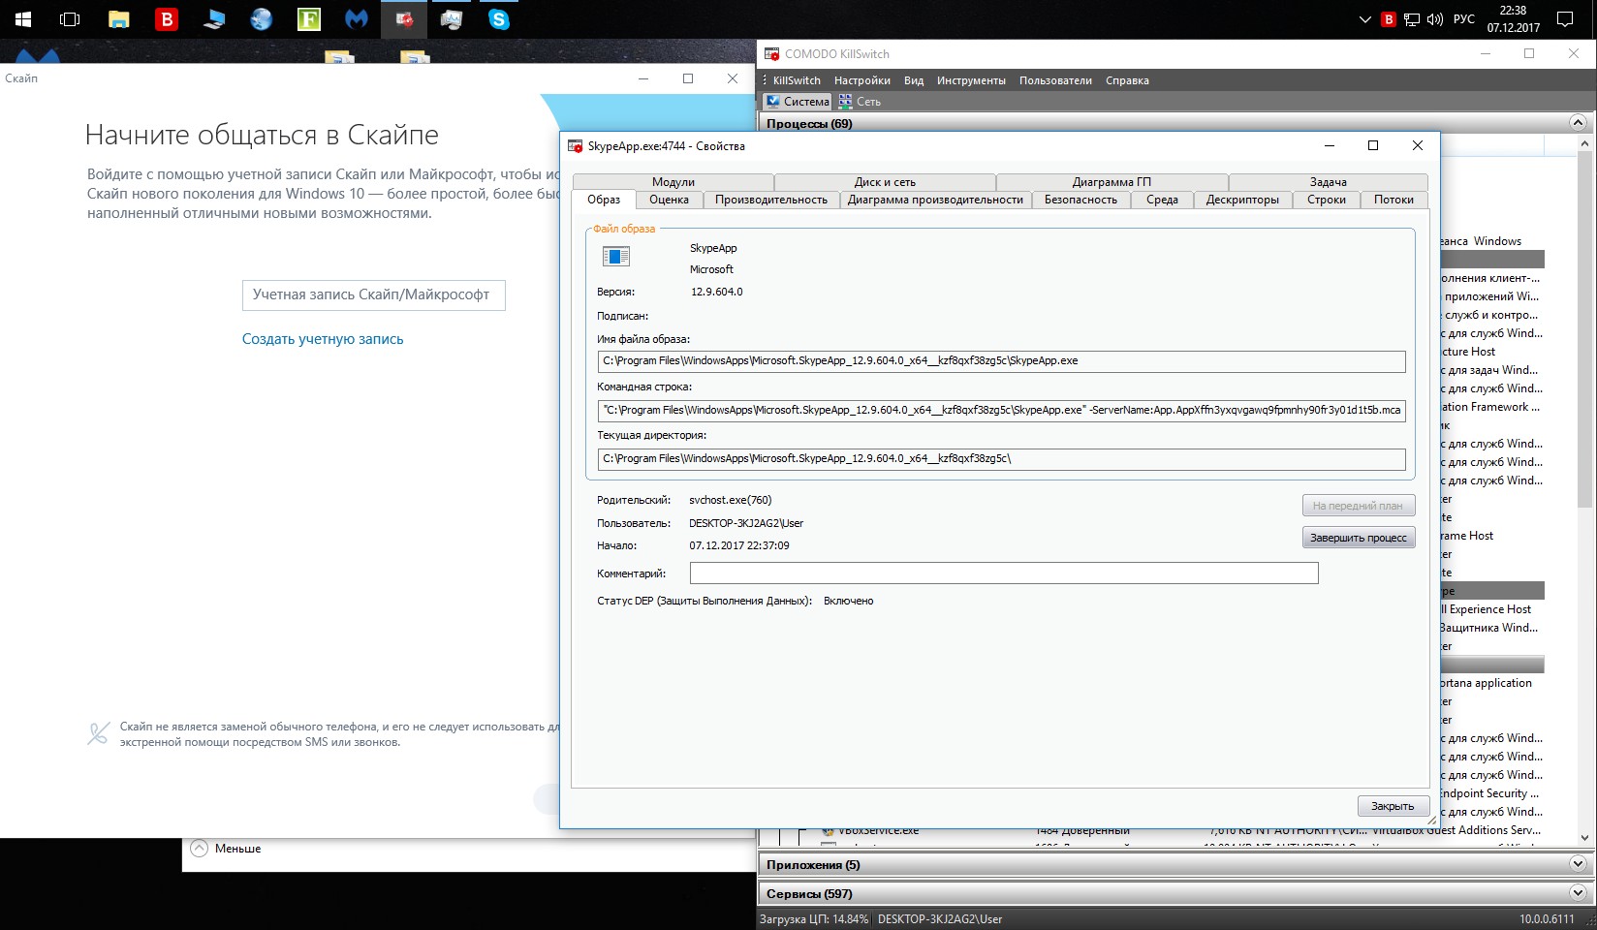Open the Инструменты menu in KillSwitch
1597x930 pixels.
pyautogui.click(x=970, y=80)
